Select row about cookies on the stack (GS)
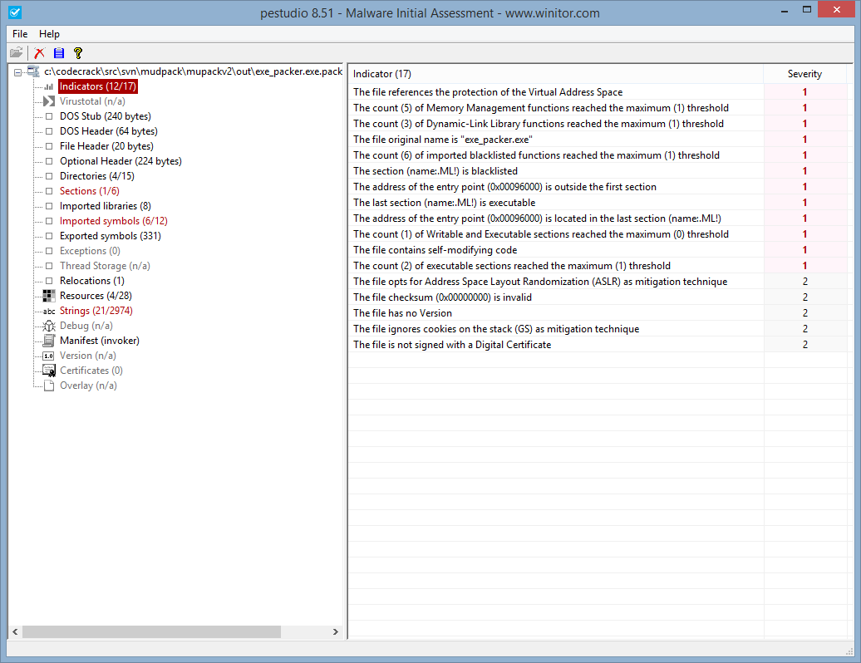 [598, 329]
